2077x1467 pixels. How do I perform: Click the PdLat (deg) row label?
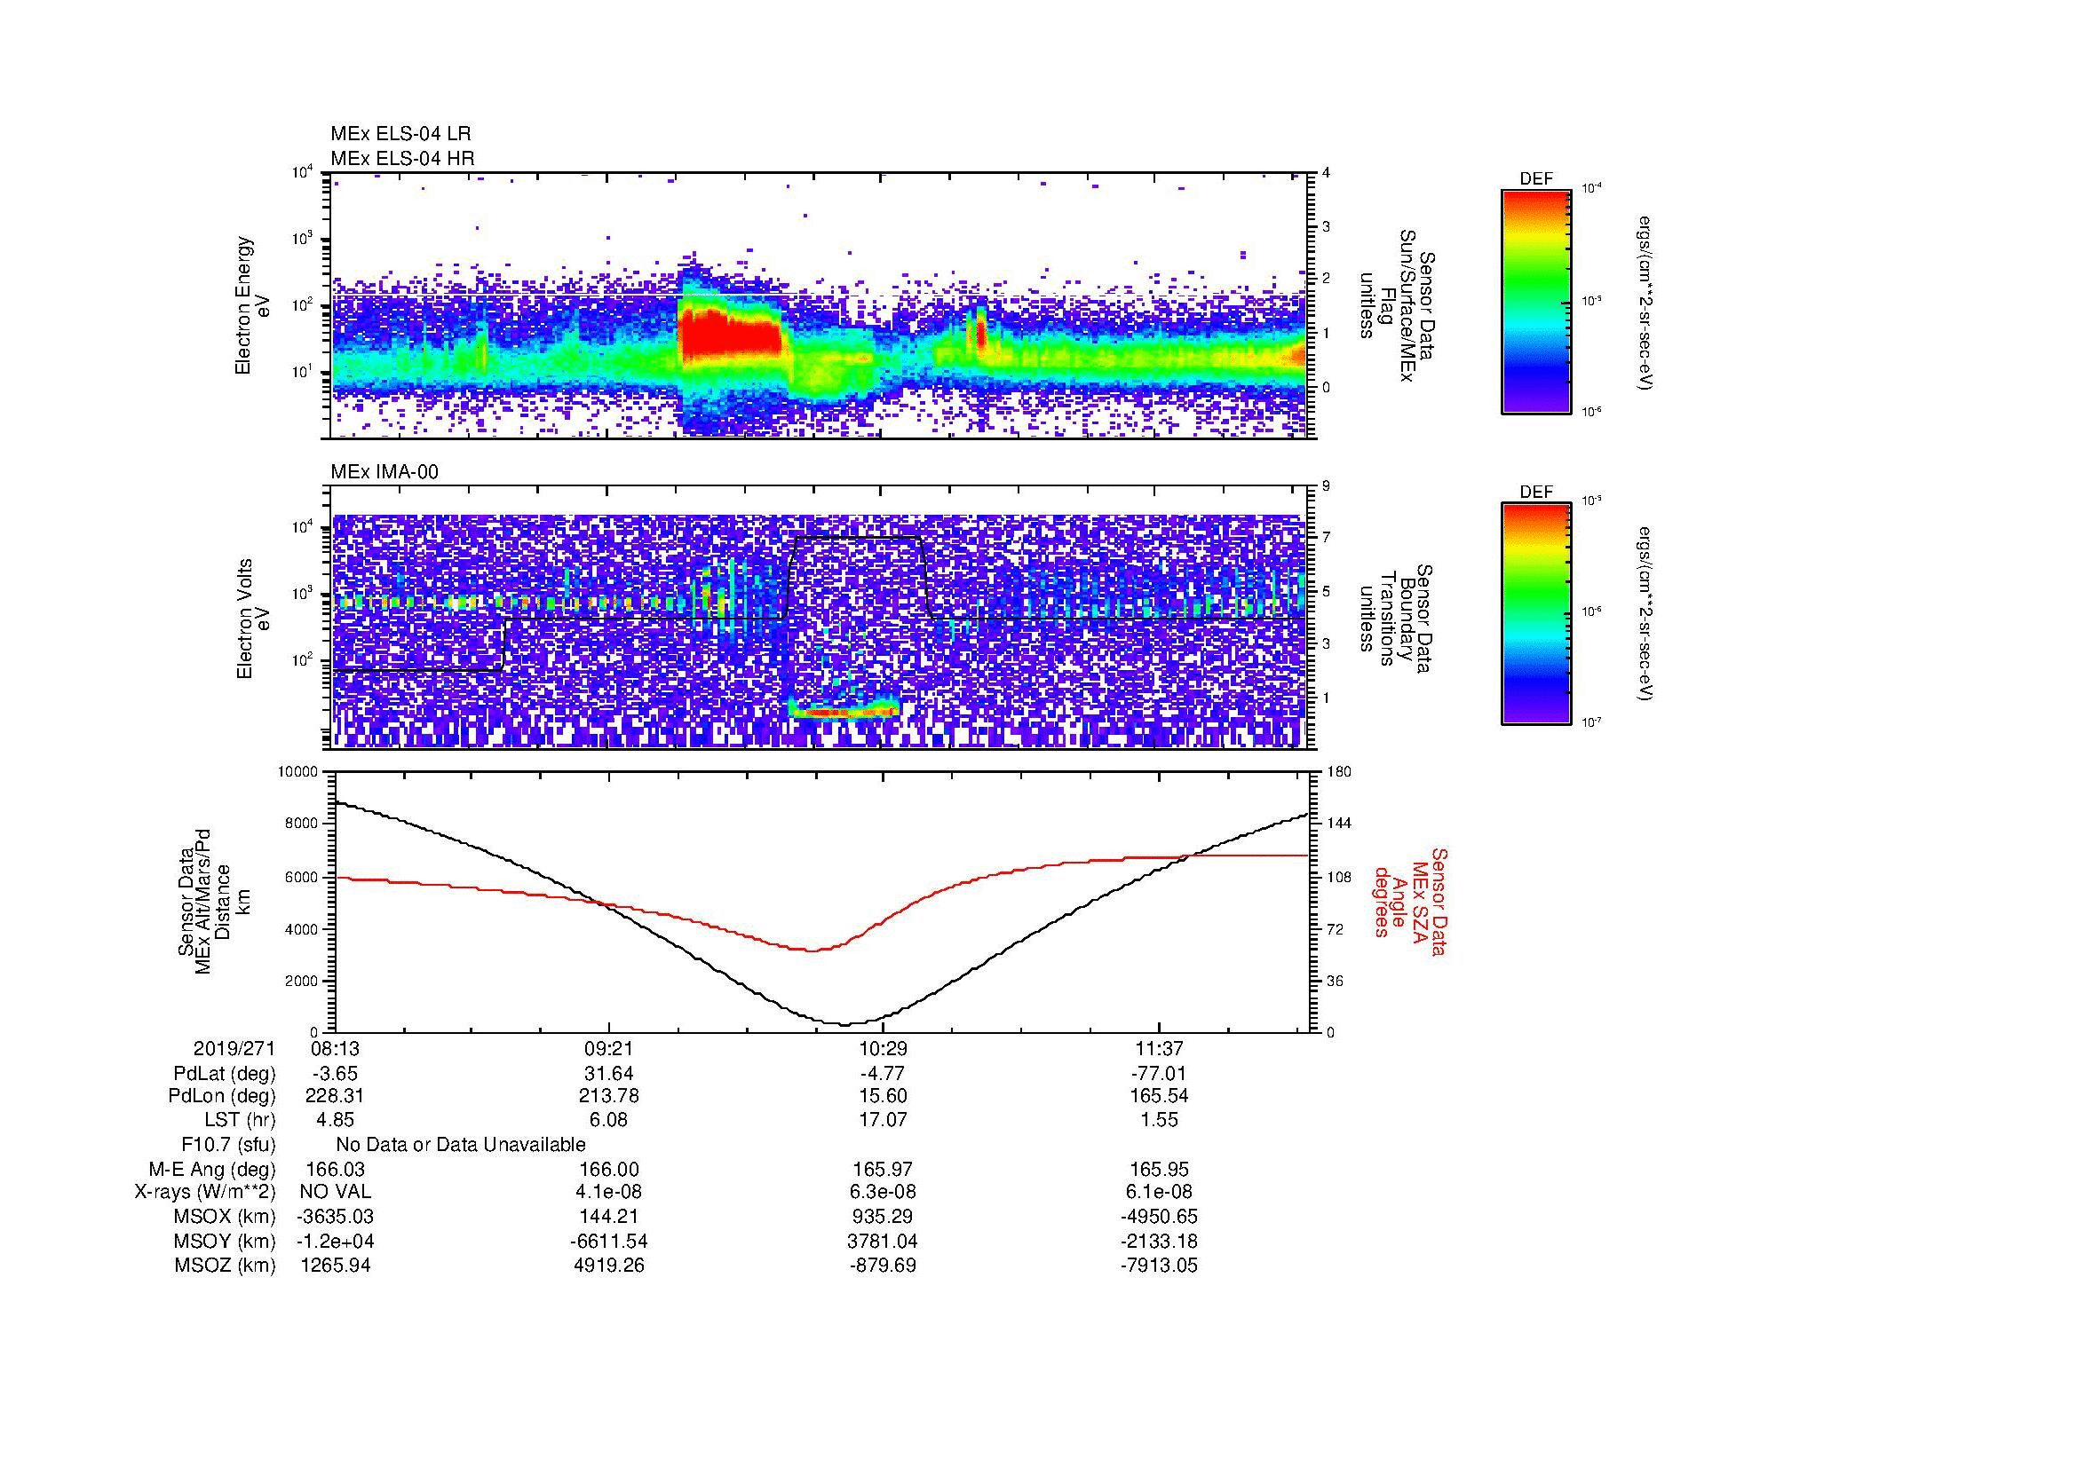(x=225, y=1074)
